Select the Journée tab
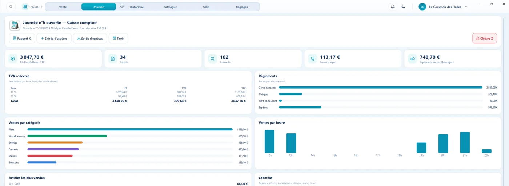The width and height of the screenshot is (509, 186). 99,7
